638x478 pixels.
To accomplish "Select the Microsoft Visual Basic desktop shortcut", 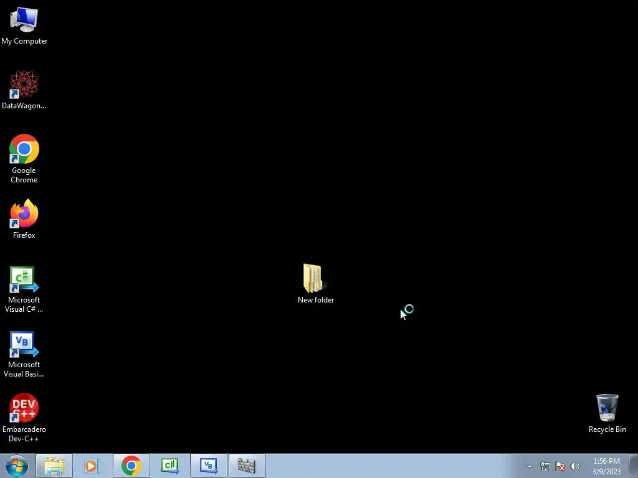I will [x=24, y=354].
